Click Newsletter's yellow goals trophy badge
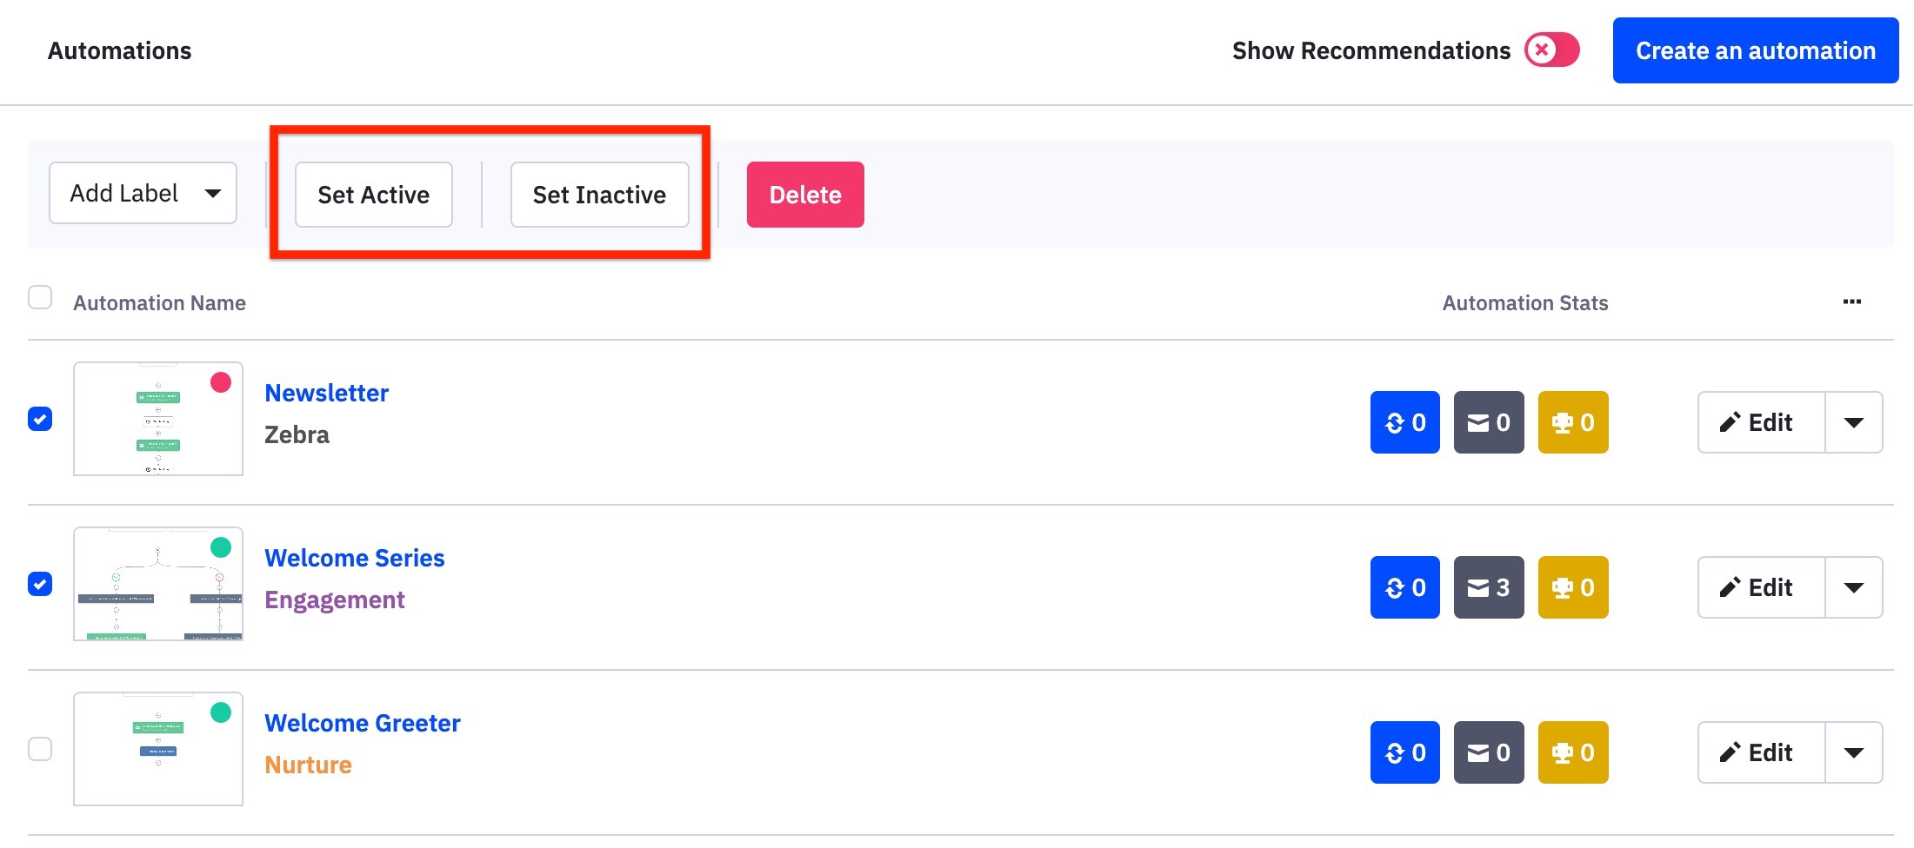The width and height of the screenshot is (1914, 848). pos(1572,422)
